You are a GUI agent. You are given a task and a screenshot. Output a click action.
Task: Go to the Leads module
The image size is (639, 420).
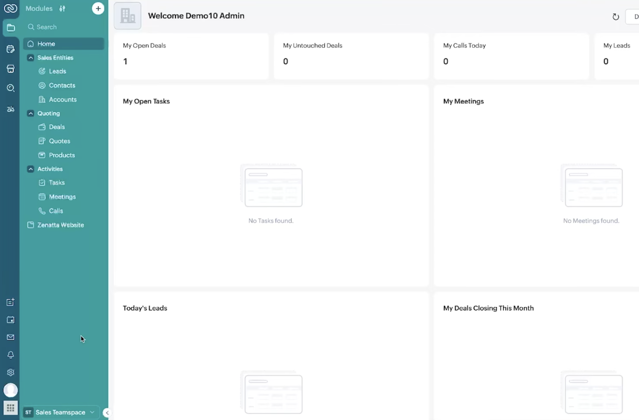point(58,71)
